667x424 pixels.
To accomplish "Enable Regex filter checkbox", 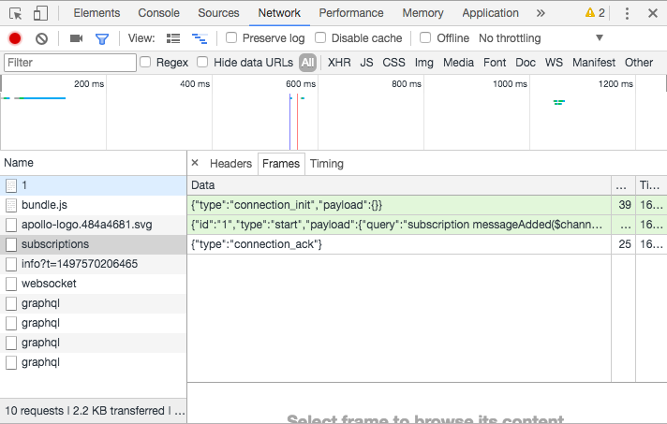I will pyautogui.click(x=145, y=62).
